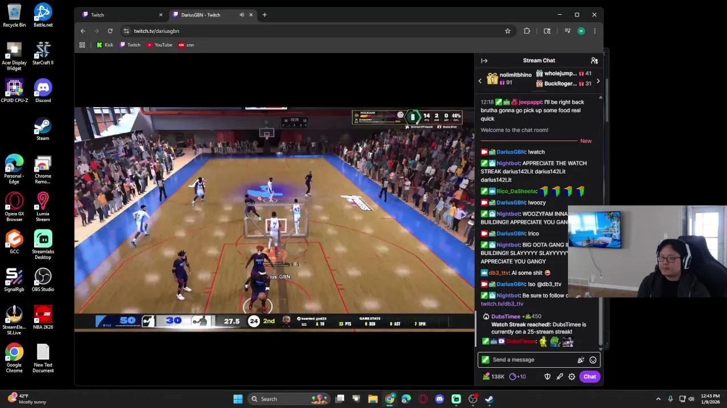727x408 pixels.
Task: Click the twitch.tv/dariusgbn address bar
Action: click(312, 31)
